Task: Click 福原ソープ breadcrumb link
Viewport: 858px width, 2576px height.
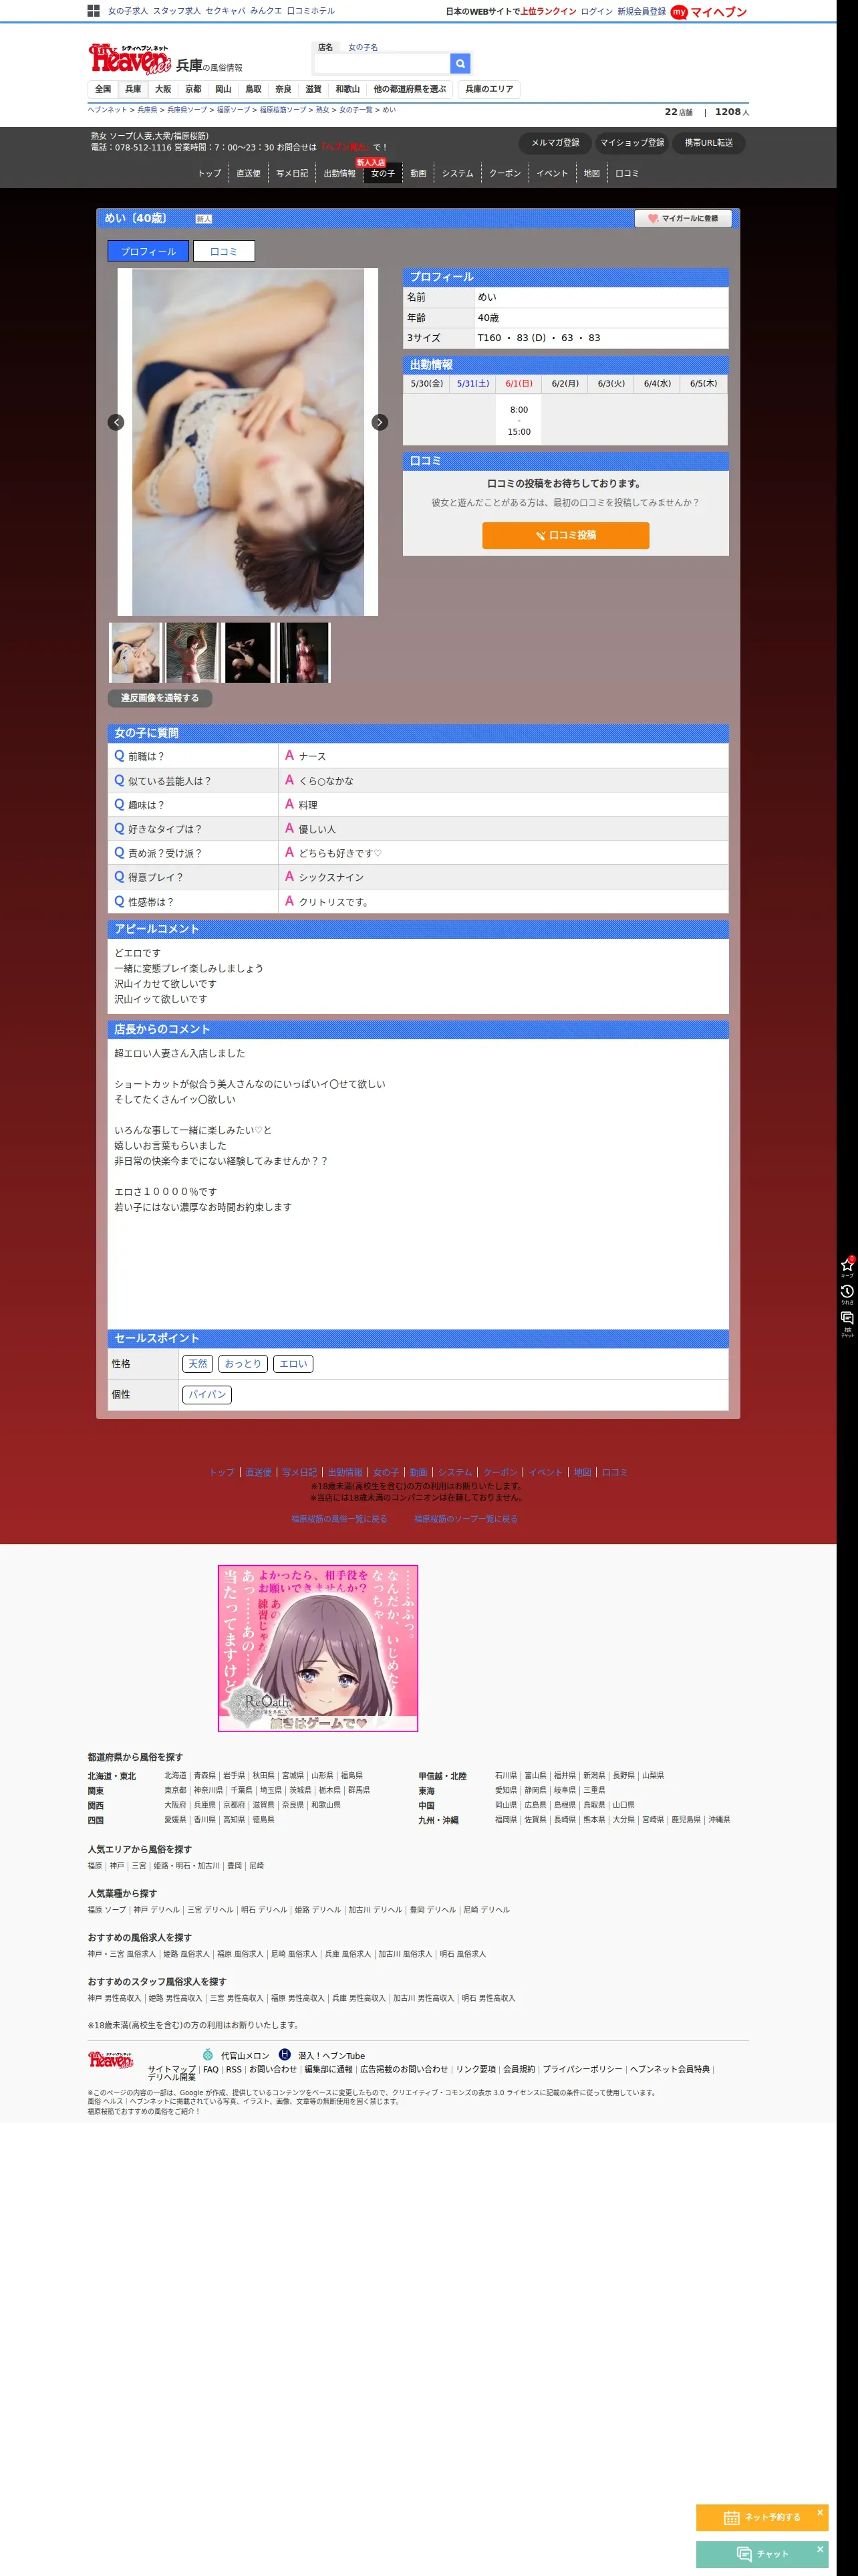Action: [x=234, y=110]
